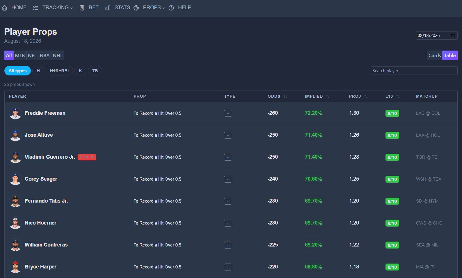The height and width of the screenshot is (278, 462).
Task: Open the Bet page
Action: (x=94, y=8)
